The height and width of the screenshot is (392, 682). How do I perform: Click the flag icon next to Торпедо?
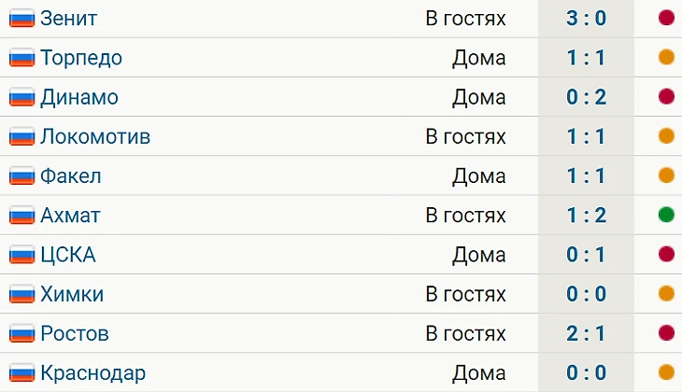[21, 58]
